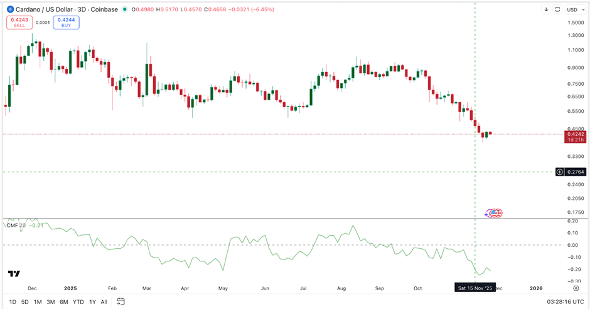Click the chart sync/refresh icon

[558, 9]
